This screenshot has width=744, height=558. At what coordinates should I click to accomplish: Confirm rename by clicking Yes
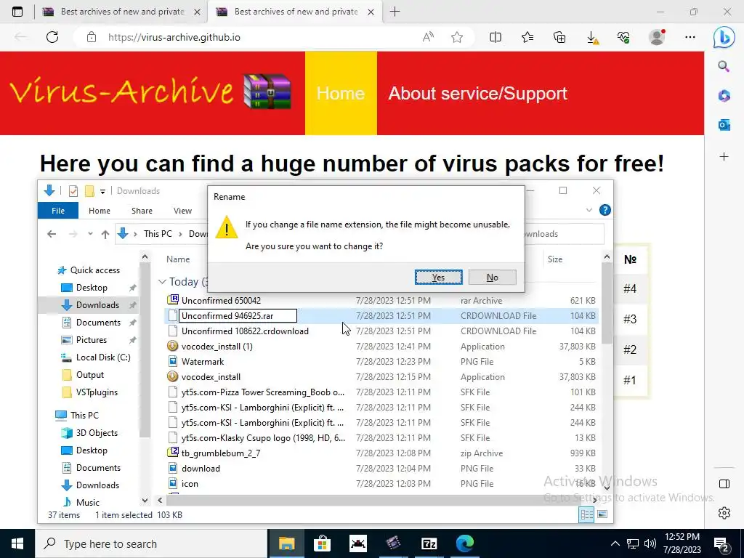(x=438, y=277)
